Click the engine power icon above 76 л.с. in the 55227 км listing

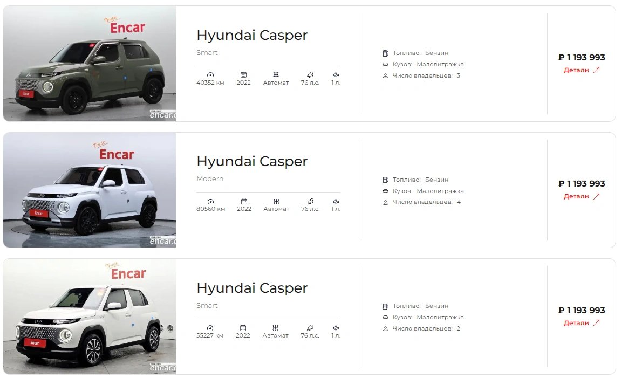(310, 328)
